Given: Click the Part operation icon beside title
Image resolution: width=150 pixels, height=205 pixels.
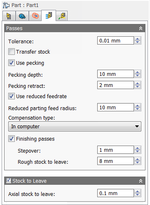Looking at the screenshot, I should [x=6, y=5].
